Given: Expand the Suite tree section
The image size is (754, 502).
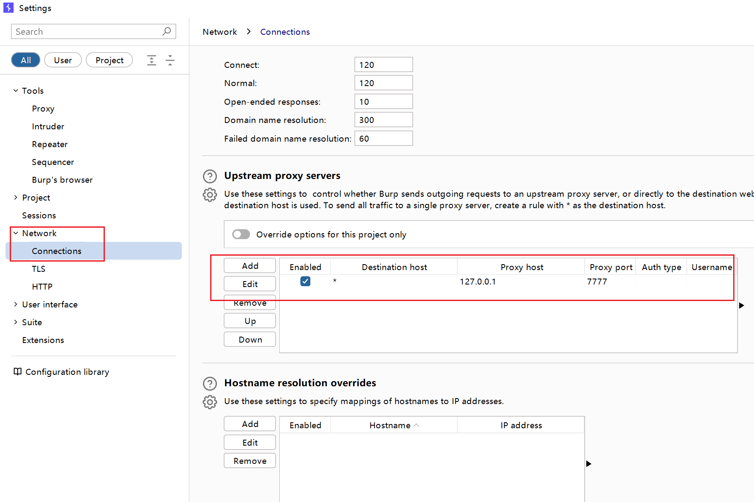Looking at the screenshot, I should [x=16, y=322].
